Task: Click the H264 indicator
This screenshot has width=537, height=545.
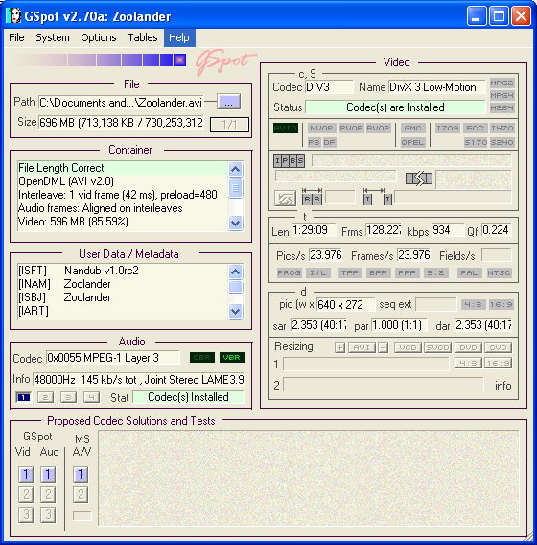Action: pyautogui.click(x=502, y=107)
